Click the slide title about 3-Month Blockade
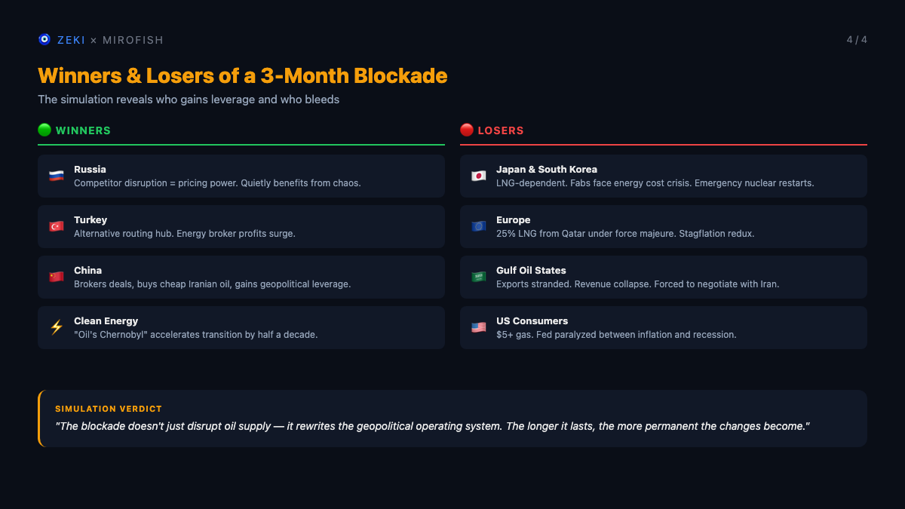Screen dimensions: 905x509 coord(242,75)
